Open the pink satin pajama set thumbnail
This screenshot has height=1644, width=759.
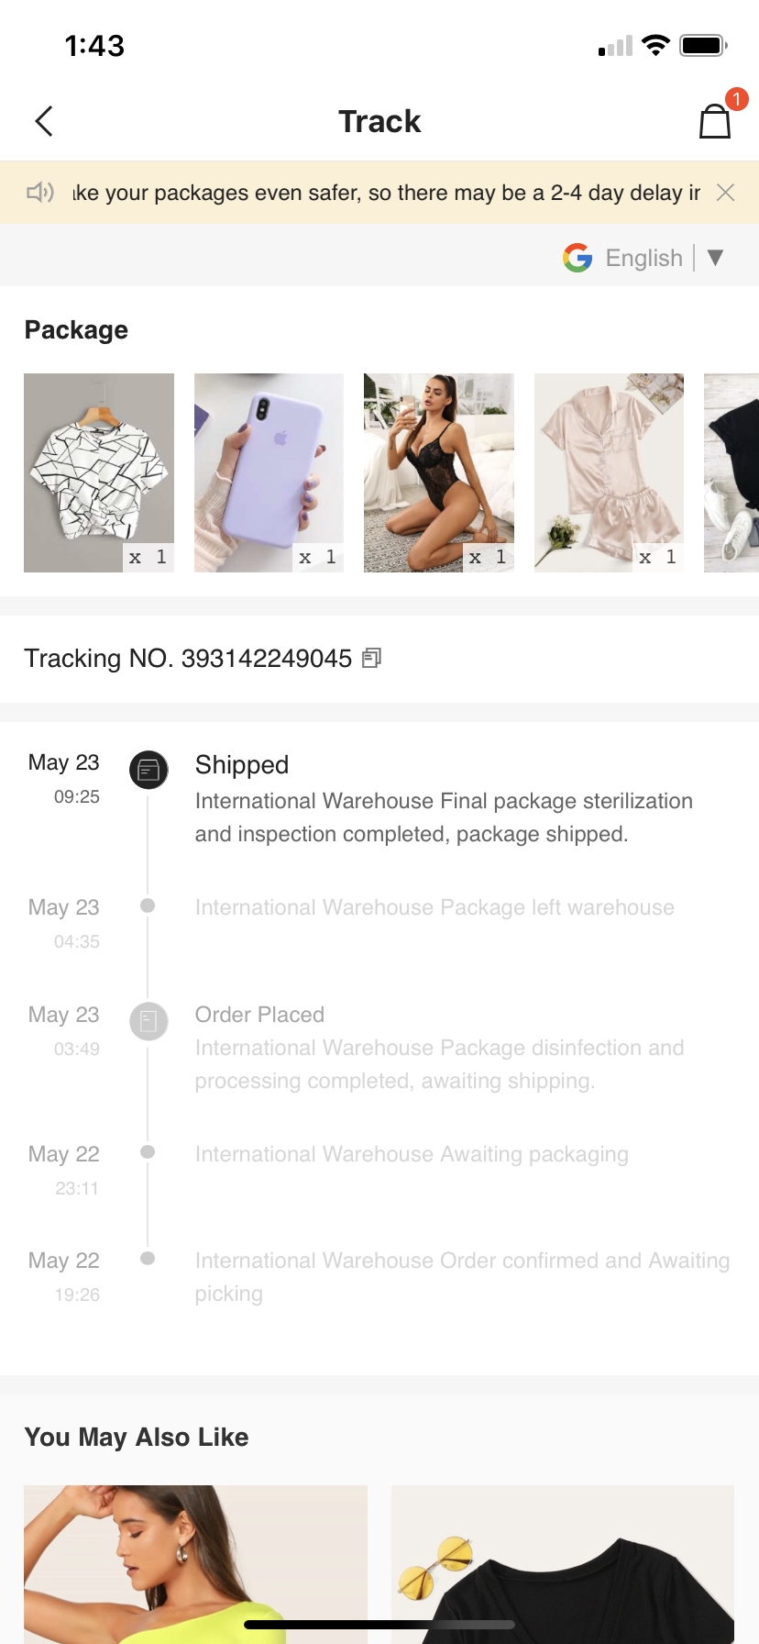609,472
